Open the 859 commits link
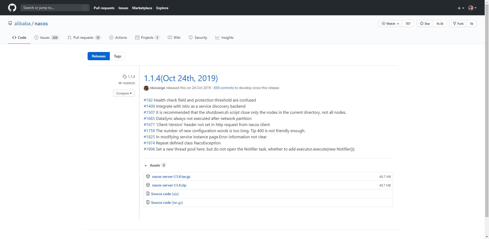The image size is (489, 239). (224, 88)
